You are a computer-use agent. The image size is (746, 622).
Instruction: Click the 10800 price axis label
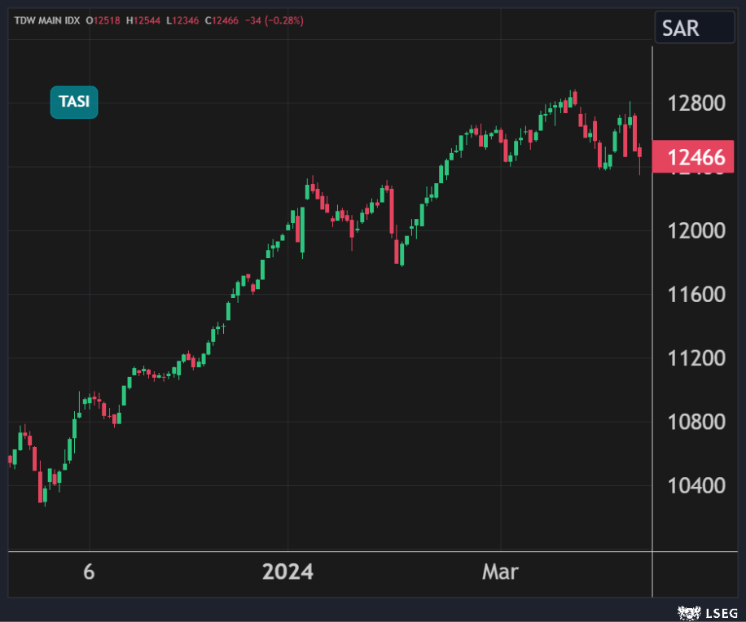coord(696,422)
